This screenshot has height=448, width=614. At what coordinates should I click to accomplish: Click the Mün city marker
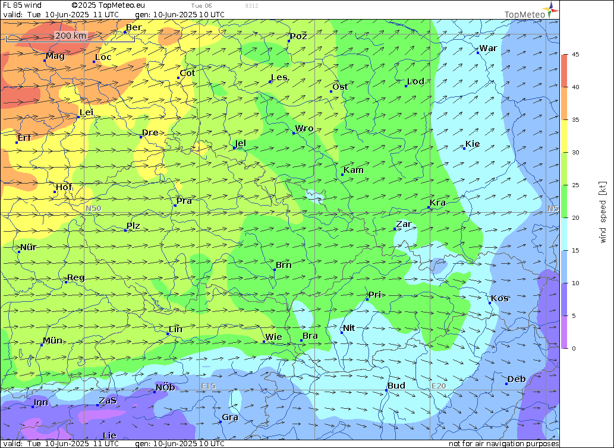coord(42,345)
